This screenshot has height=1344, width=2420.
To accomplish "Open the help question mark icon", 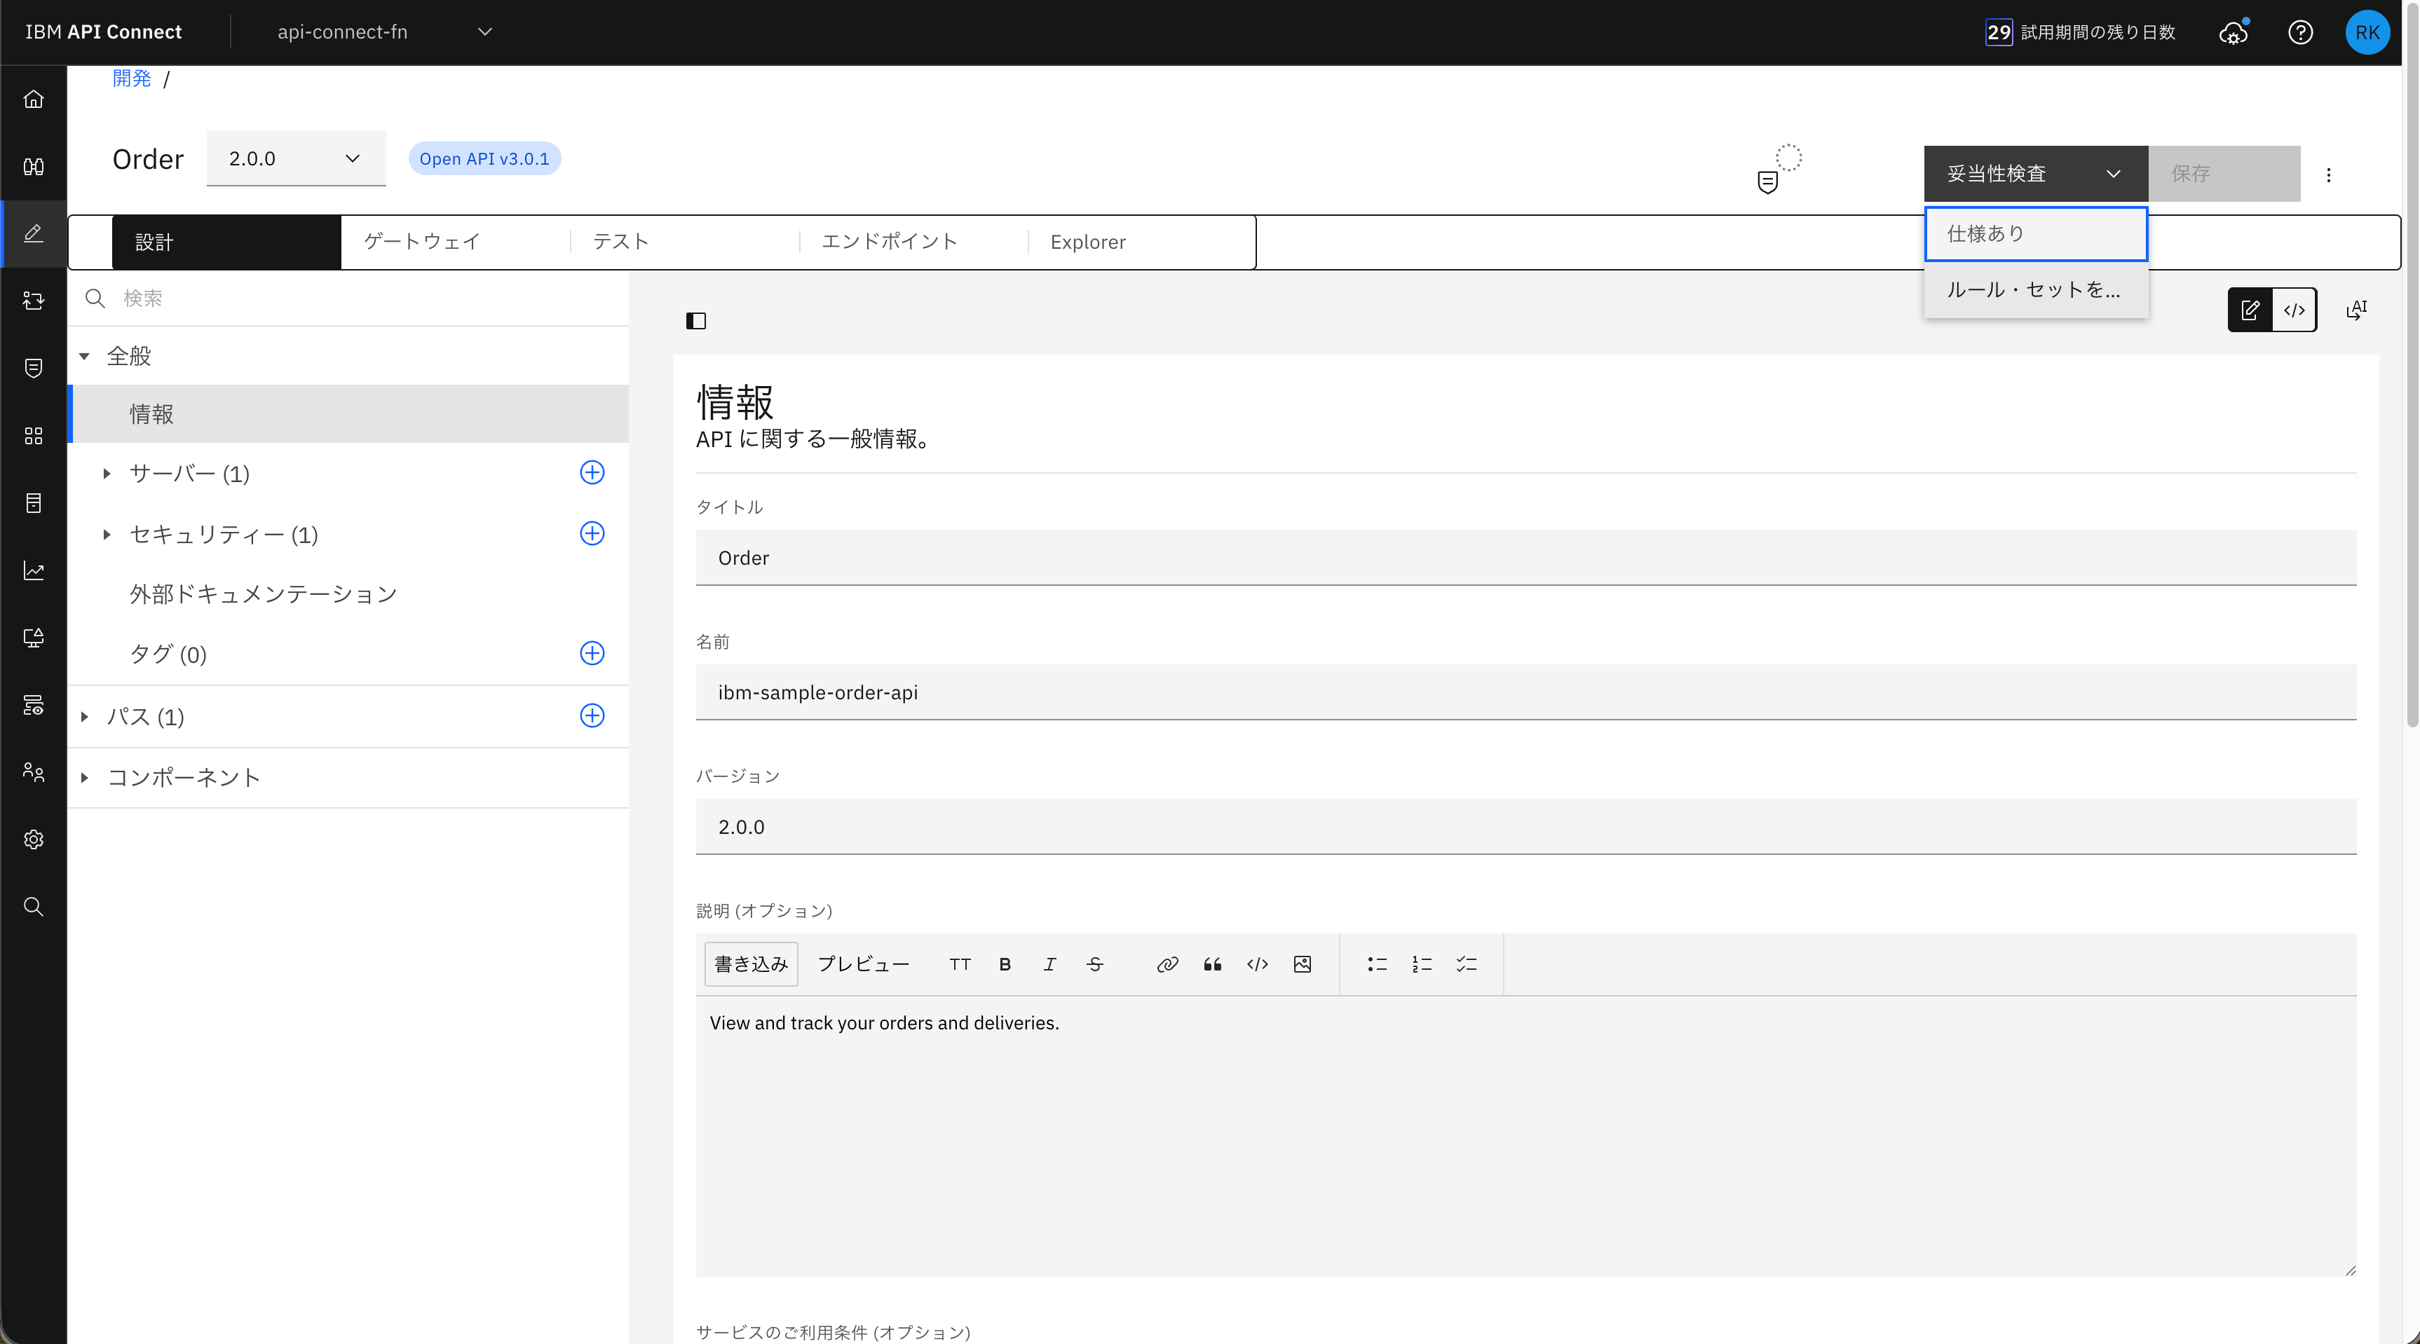I will pyautogui.click(x=2299, y=33).
